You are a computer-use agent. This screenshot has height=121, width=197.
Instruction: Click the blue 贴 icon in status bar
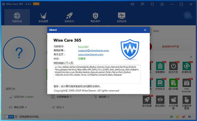click(x=189, y=117)
